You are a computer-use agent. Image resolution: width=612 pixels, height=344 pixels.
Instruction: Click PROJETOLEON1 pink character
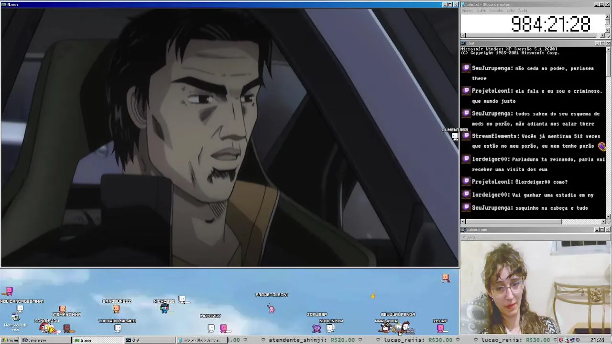[x=272, y=309]
